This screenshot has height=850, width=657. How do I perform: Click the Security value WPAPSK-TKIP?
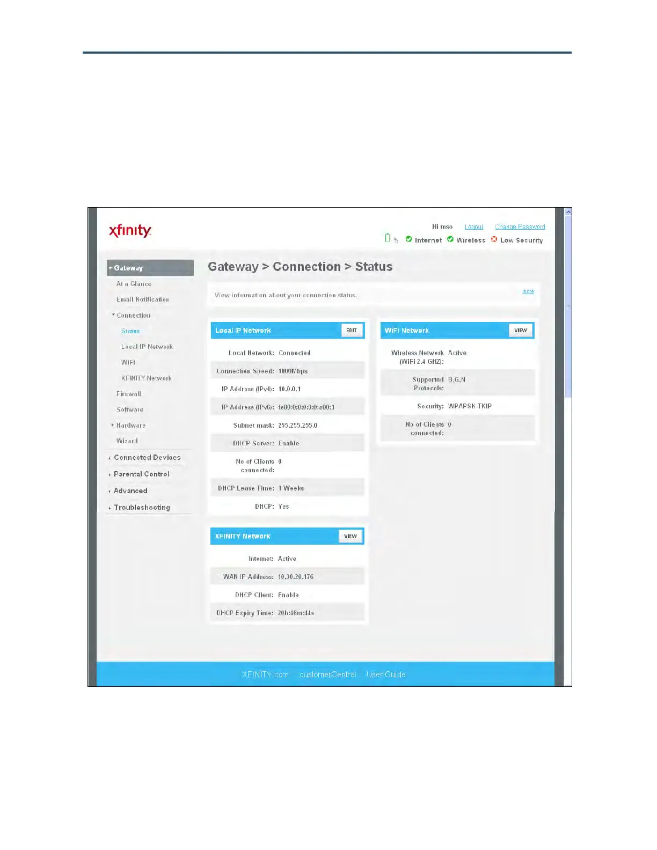click(470, 406)
